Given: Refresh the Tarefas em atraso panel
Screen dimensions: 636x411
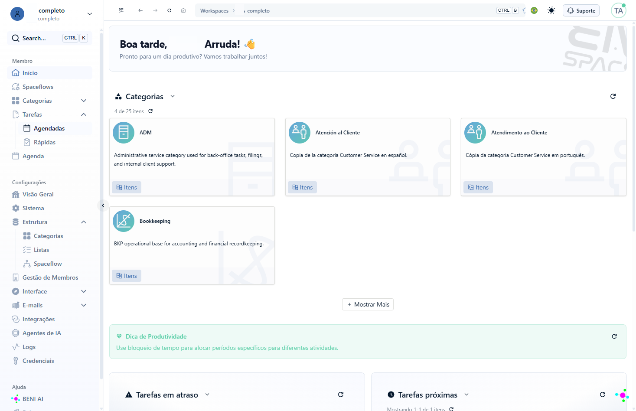Looking at the screenshot, I should tap(341, 395).
